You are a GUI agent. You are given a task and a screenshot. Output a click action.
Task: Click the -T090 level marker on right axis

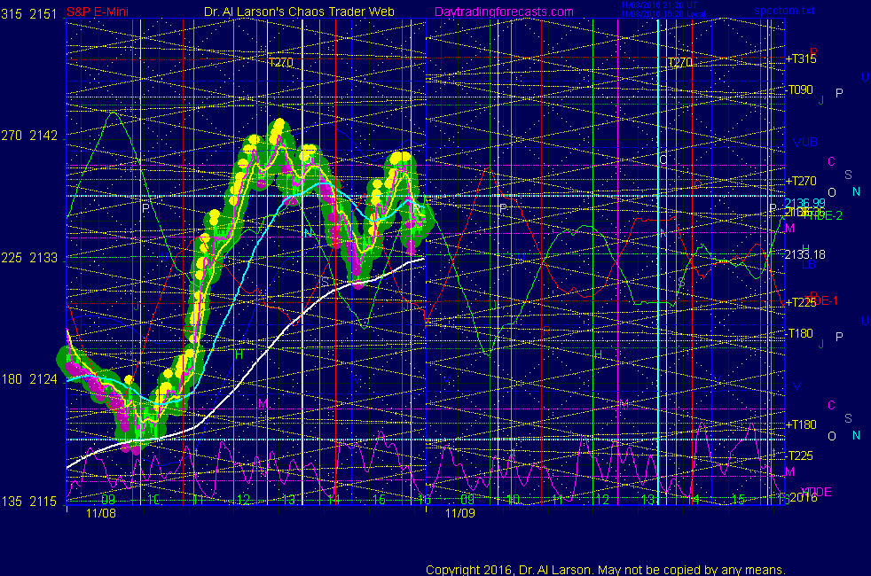(802, 90)
